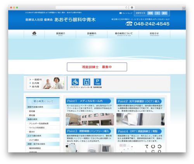
Task: Open 翼状片 sidebar link
Action: coord(32,132)
